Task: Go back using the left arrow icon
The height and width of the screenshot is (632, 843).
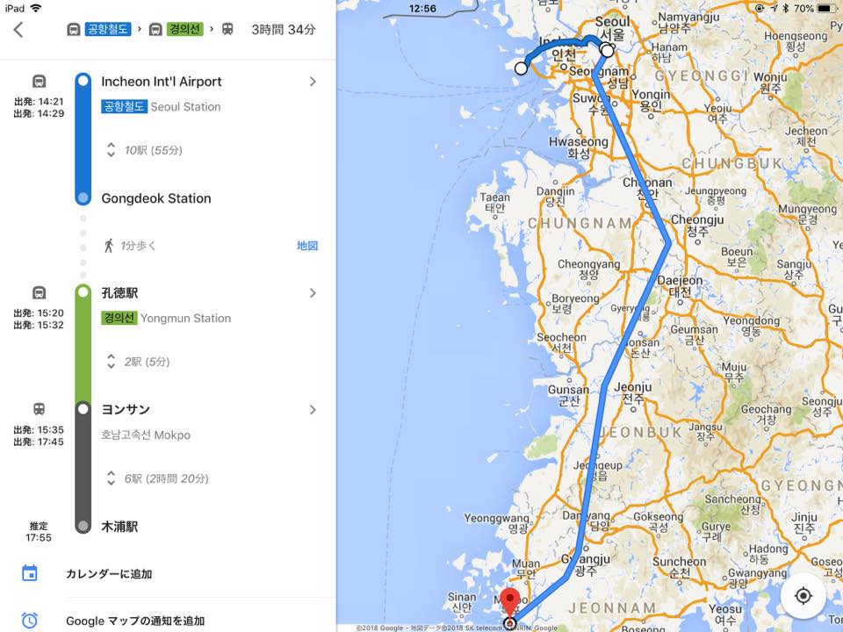Action: tap(18, 30)
